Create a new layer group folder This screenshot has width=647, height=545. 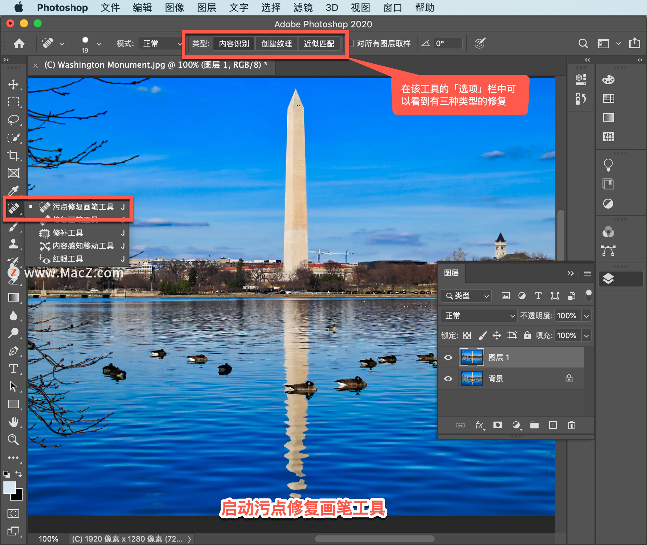pos(534,425)
